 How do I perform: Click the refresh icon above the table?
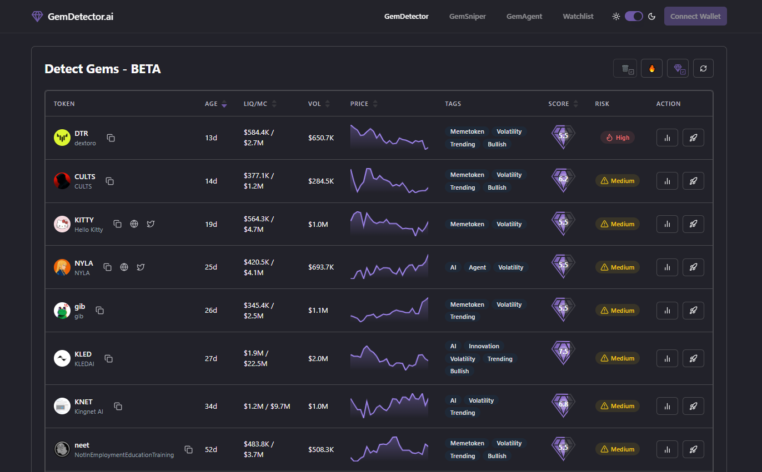703,68
